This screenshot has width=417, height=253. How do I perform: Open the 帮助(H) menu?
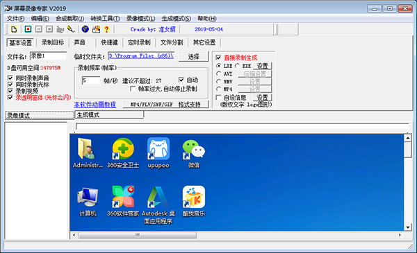(207, 19)
